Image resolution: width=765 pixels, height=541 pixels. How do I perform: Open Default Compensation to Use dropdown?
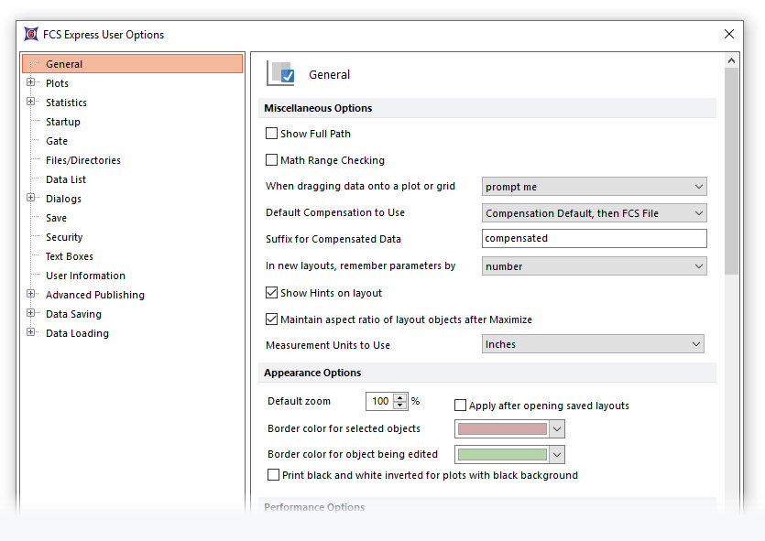(594, 213)
